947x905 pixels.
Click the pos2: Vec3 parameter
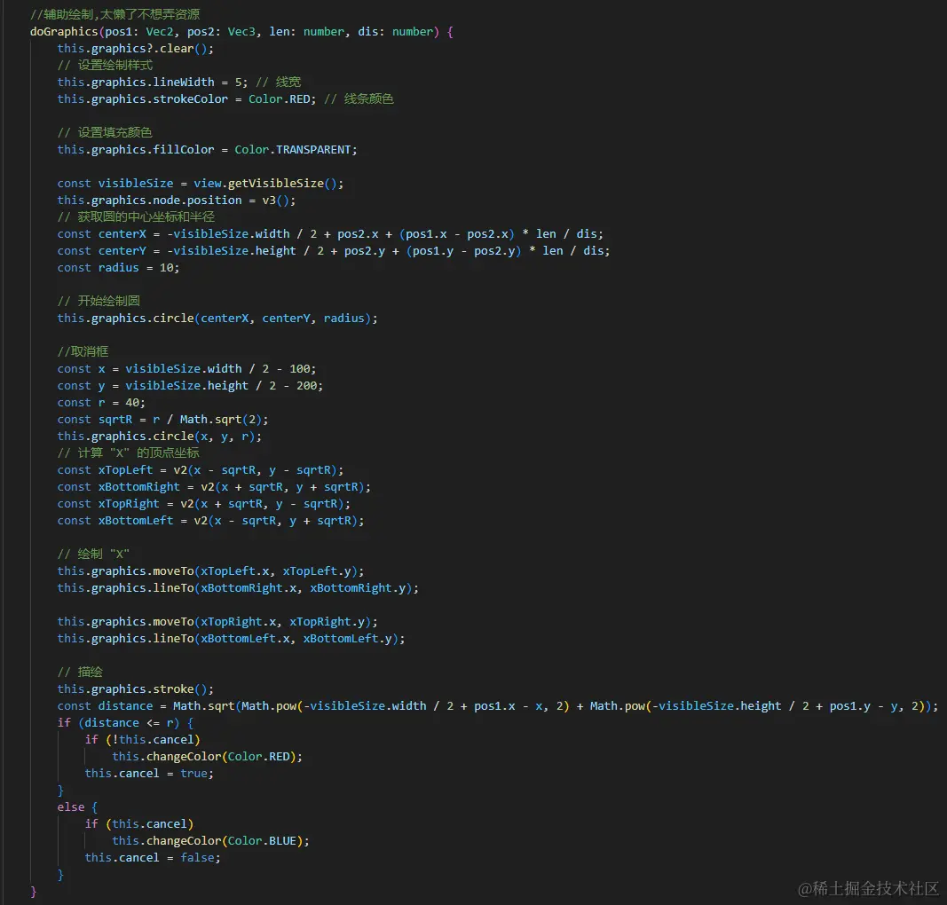pos(221,31)
